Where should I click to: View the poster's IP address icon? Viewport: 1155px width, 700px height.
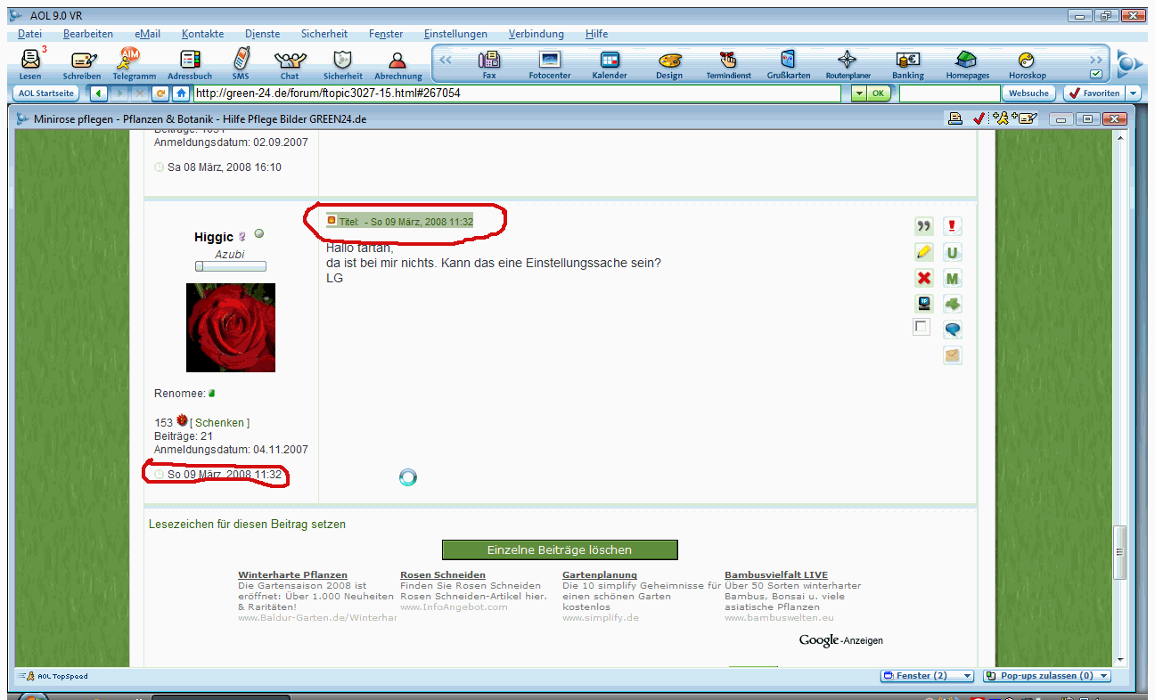coord(924,304)
